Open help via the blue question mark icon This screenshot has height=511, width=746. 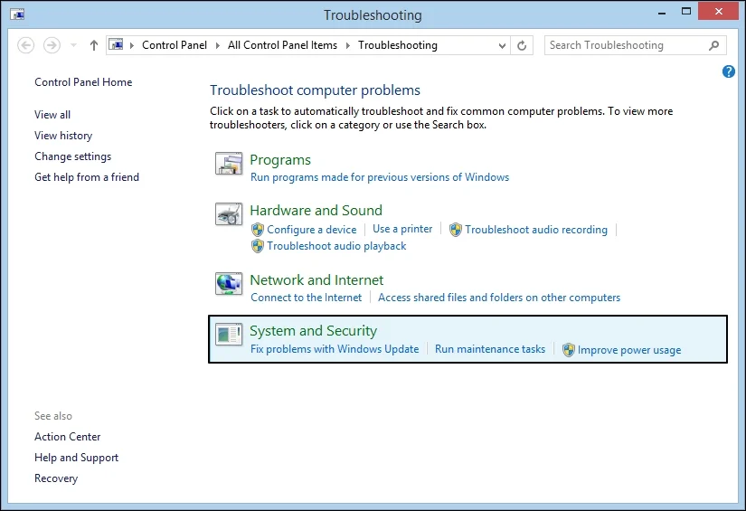click(729, 71)
